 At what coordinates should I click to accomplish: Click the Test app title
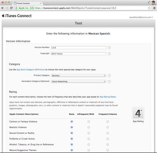[x=78, y=23]
